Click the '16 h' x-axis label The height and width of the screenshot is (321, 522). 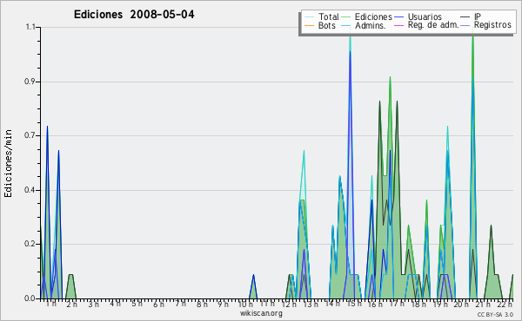375,304
